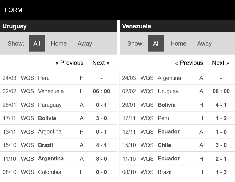This screenshot has height=182, width=235.
Task: Select the All tab under Venezuela
Action: pos(156,44)
